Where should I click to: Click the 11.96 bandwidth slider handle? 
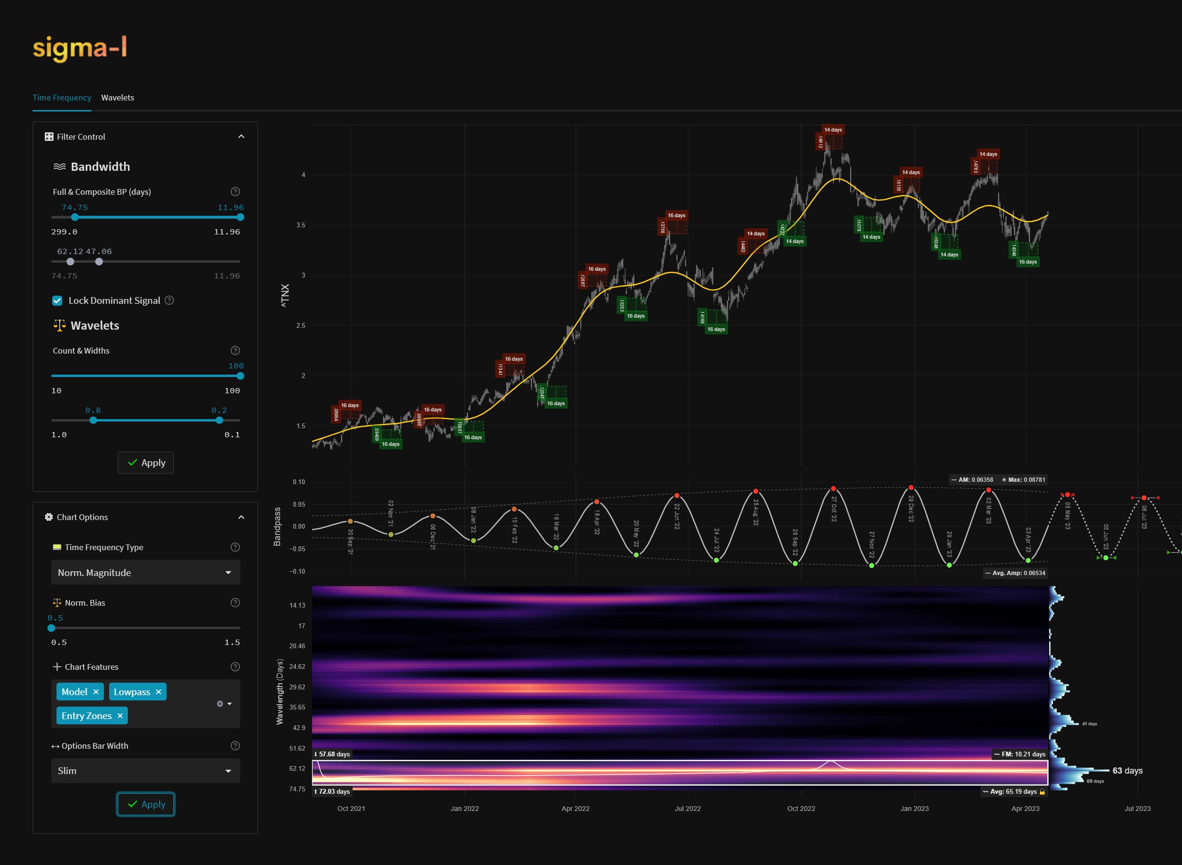pos(240,217)
